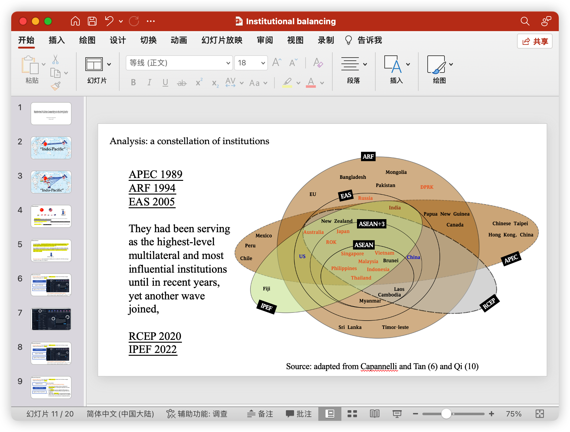This screenshot has height=432, width=570.
Task: Toggle bold formatting
Action: (133, 82)
